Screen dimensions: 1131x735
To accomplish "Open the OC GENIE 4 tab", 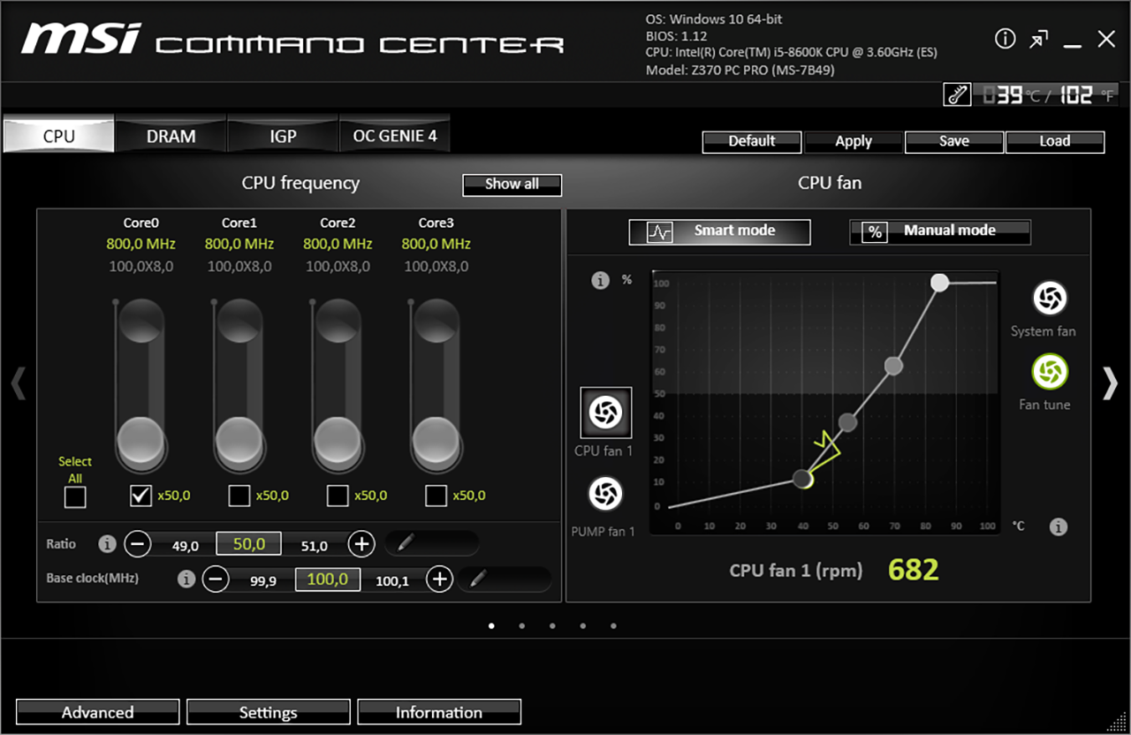I will pyautogui.click(x=395, y=136).
